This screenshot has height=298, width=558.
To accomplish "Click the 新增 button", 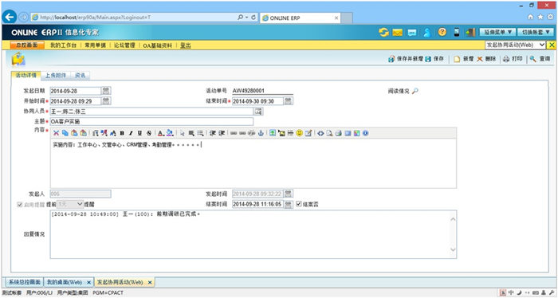I will tap(464, 59).
